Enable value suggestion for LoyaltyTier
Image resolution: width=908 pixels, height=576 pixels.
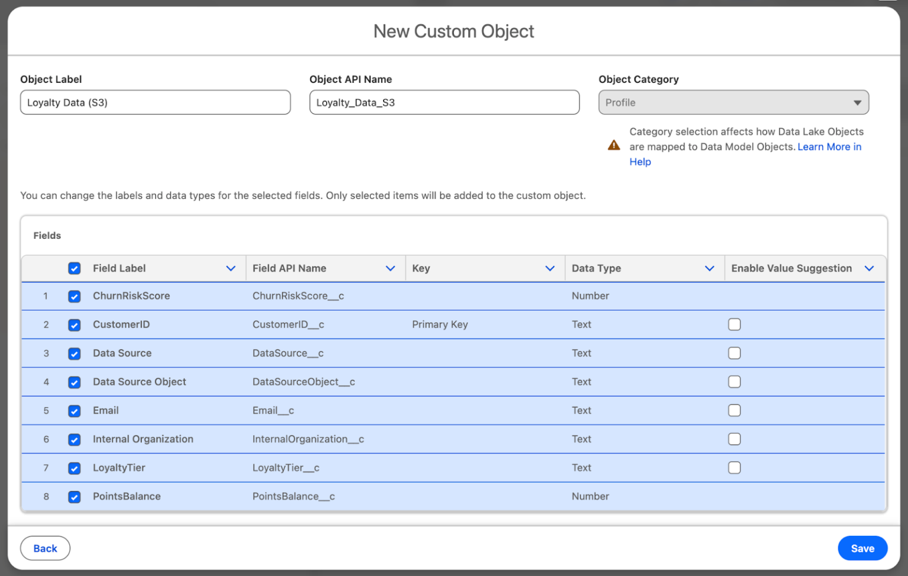(x=734, y=467)
